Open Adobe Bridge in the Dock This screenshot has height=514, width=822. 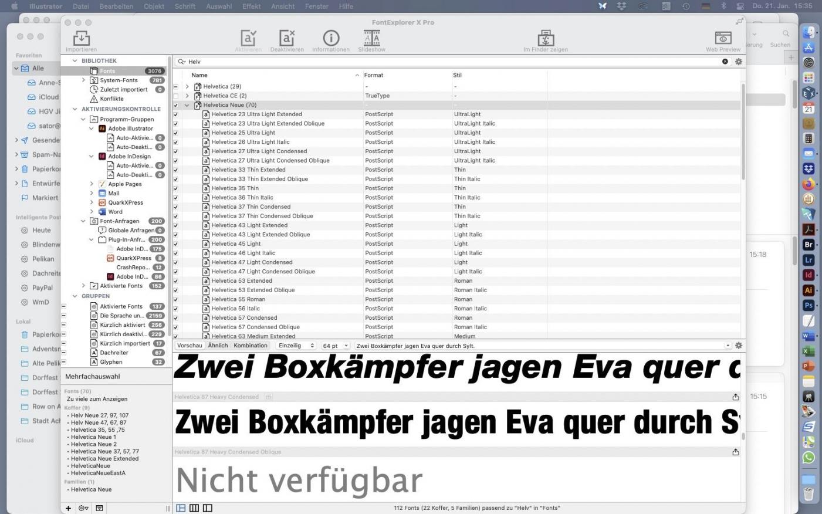(x=809, y=244)
